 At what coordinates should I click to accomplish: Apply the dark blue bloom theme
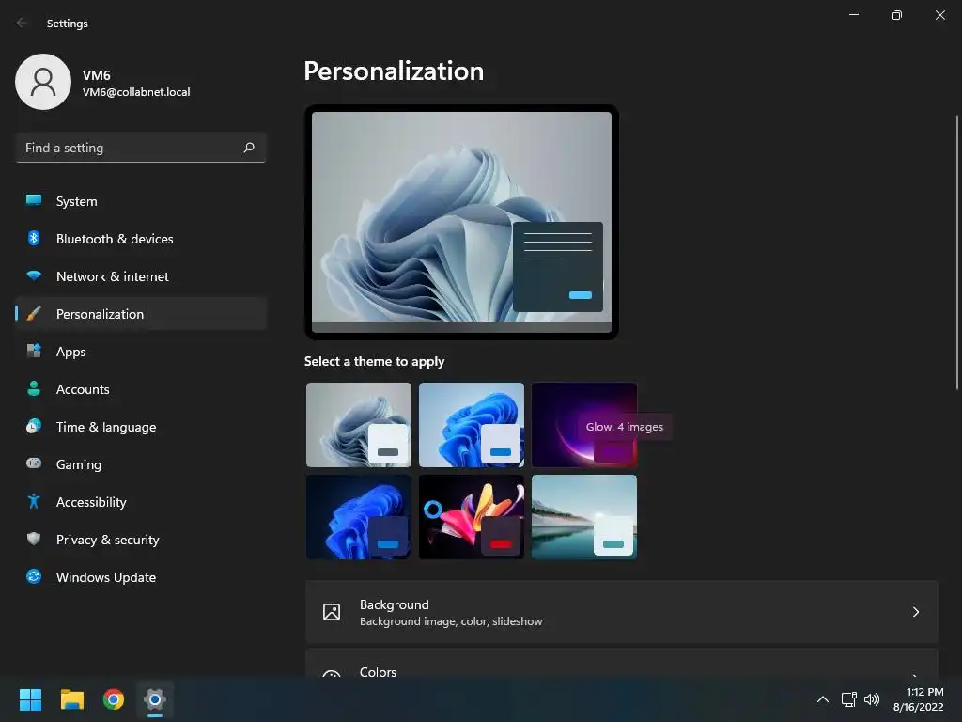click(x=359, y=517)
